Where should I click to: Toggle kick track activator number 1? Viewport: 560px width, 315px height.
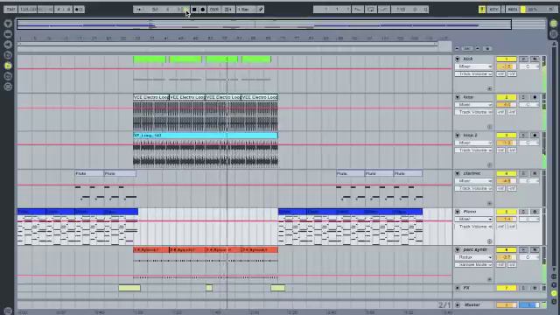(506, 59)
